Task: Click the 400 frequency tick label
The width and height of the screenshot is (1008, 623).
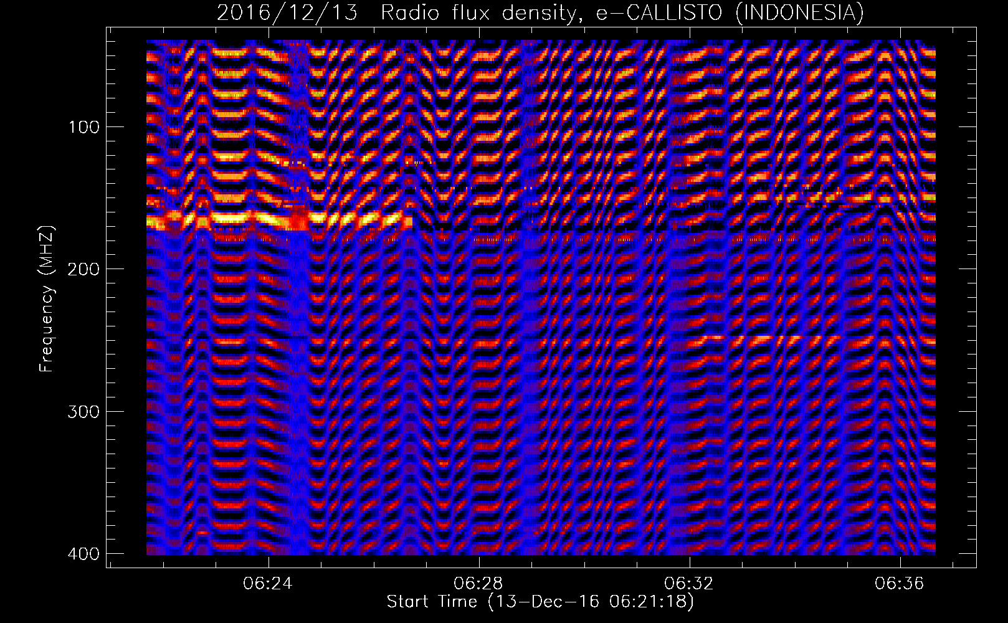Action: pos(83,554)
